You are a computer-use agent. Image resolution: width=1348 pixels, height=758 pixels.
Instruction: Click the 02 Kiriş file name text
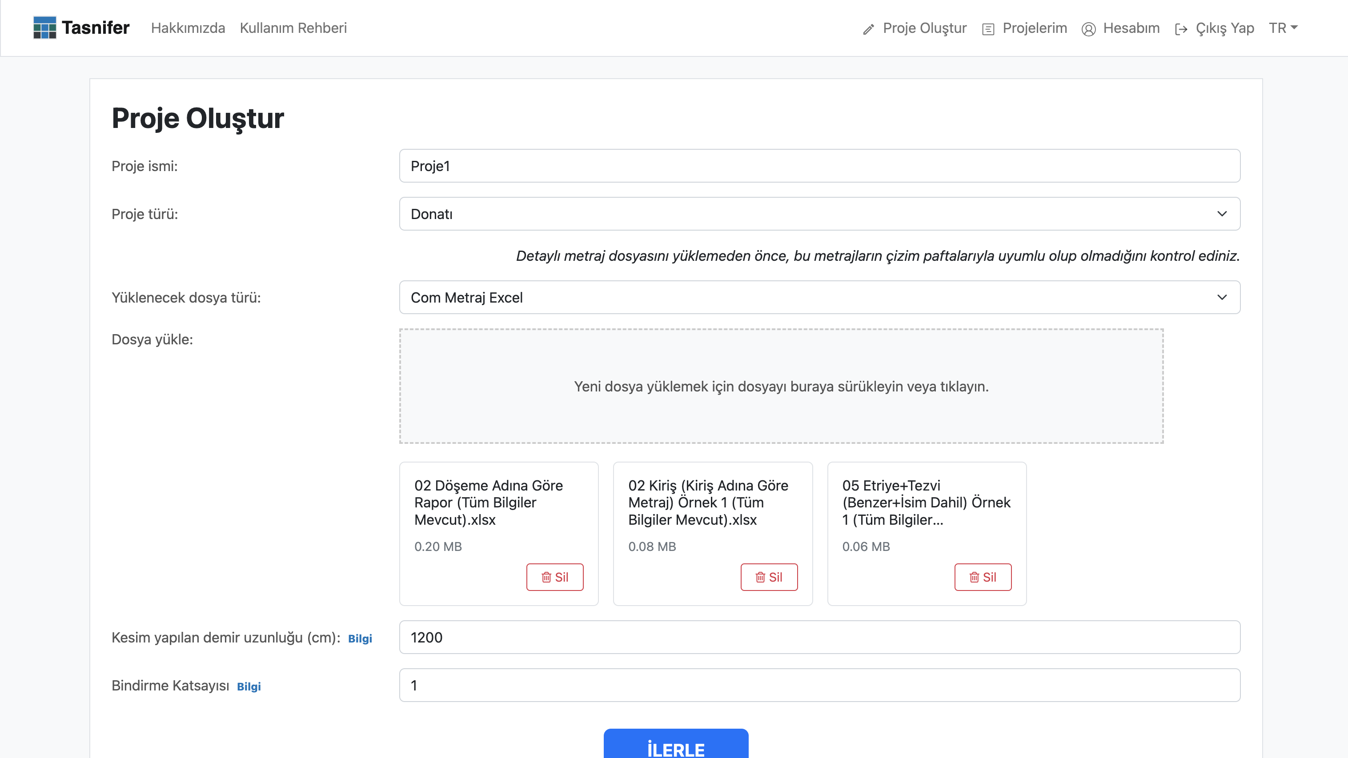click(x=708, y=503)
